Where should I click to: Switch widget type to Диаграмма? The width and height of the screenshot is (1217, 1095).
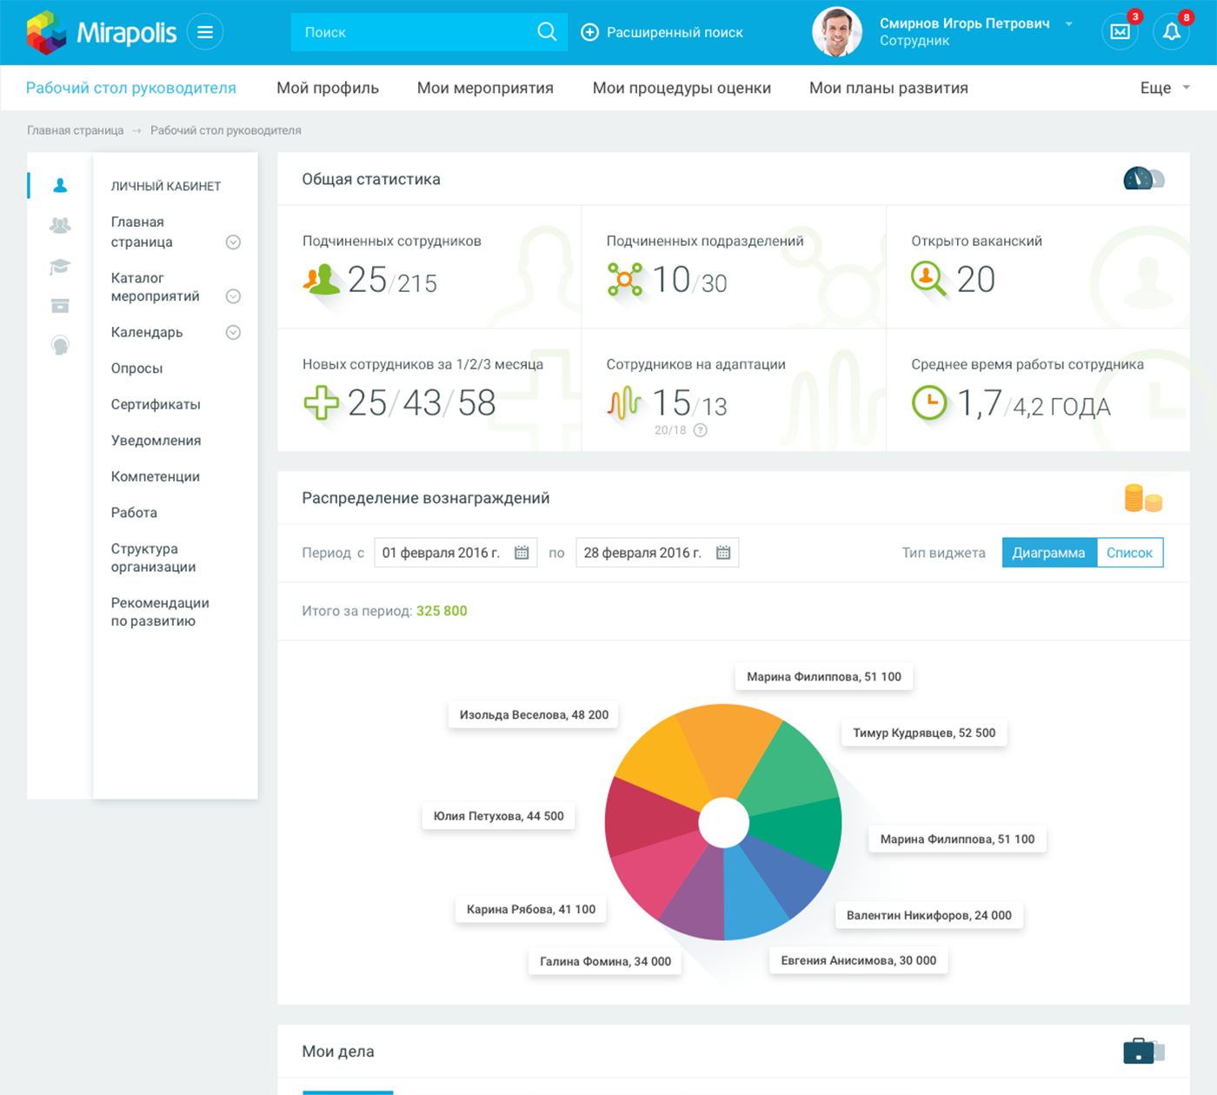click(x=1049, y=553)
